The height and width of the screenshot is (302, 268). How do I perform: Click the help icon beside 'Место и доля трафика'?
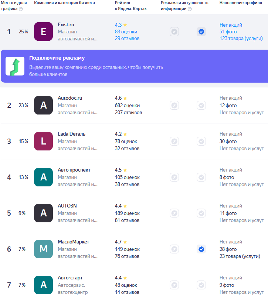coord(21,9)
